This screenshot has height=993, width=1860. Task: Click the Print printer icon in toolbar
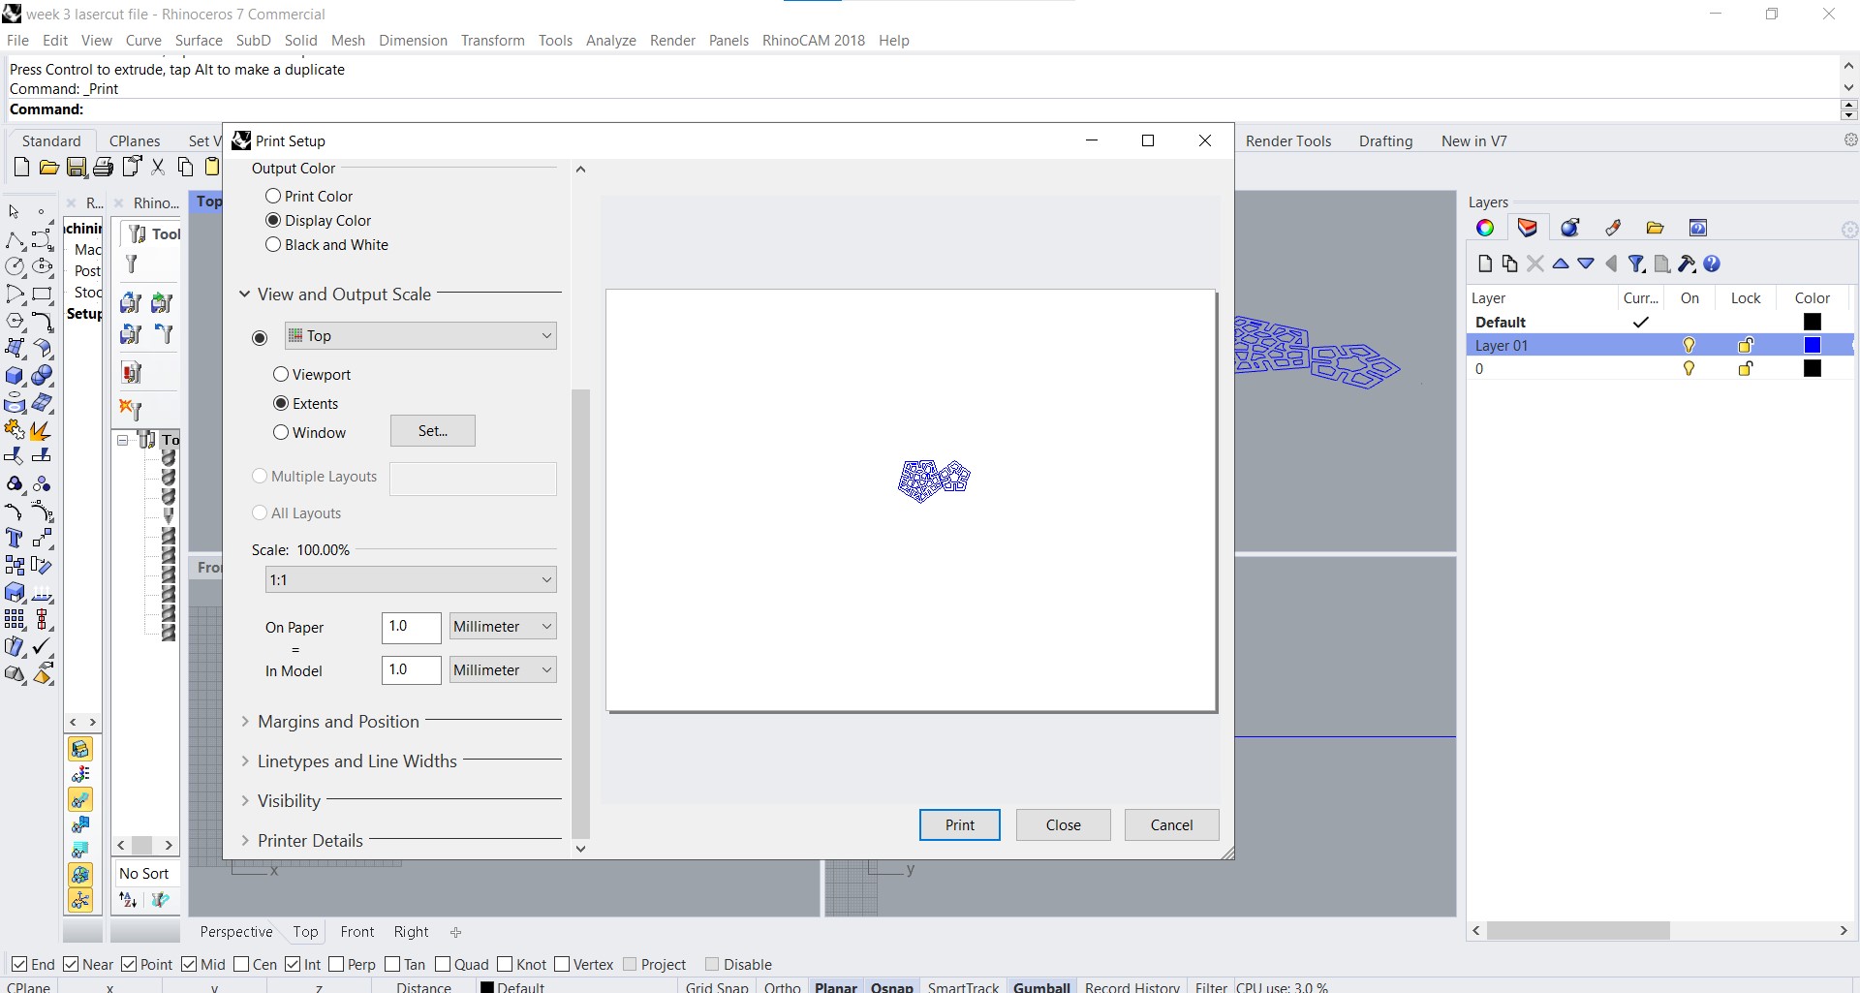[104, 168]
